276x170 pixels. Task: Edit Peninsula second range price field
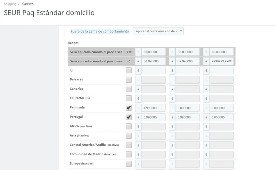tap(187, 108)
